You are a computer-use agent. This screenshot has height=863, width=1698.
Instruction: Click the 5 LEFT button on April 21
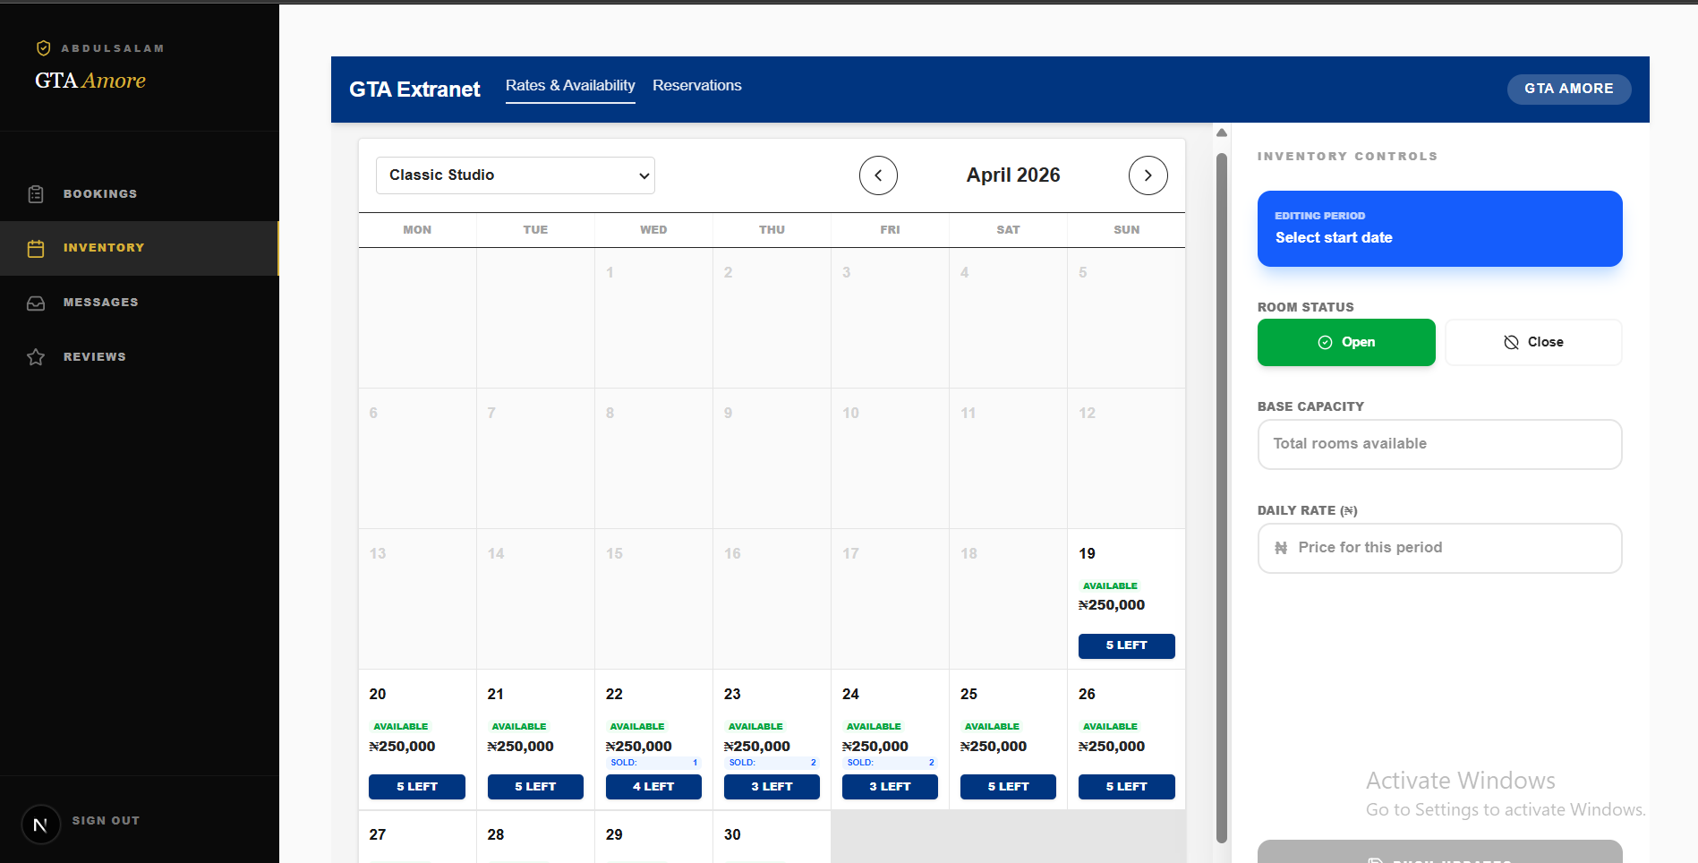[x=535, y=787]
